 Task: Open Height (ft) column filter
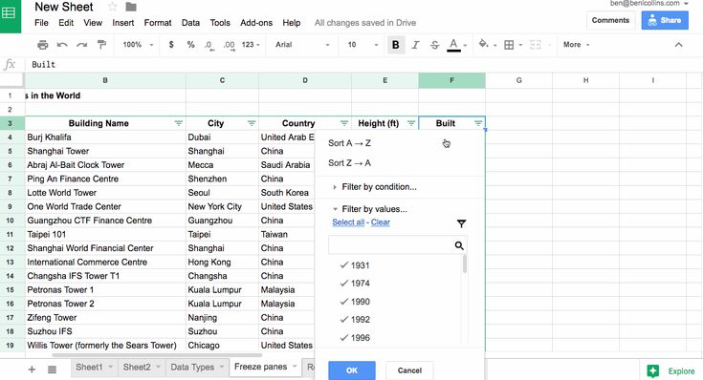410,123
